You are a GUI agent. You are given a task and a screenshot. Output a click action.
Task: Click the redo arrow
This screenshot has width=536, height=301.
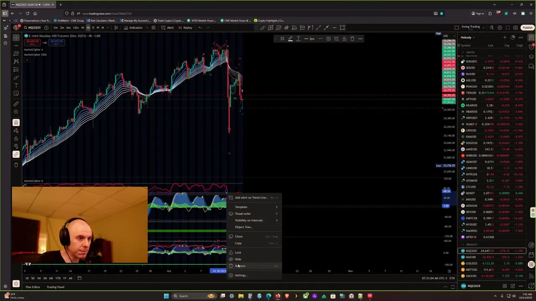(x=209, y=28)
